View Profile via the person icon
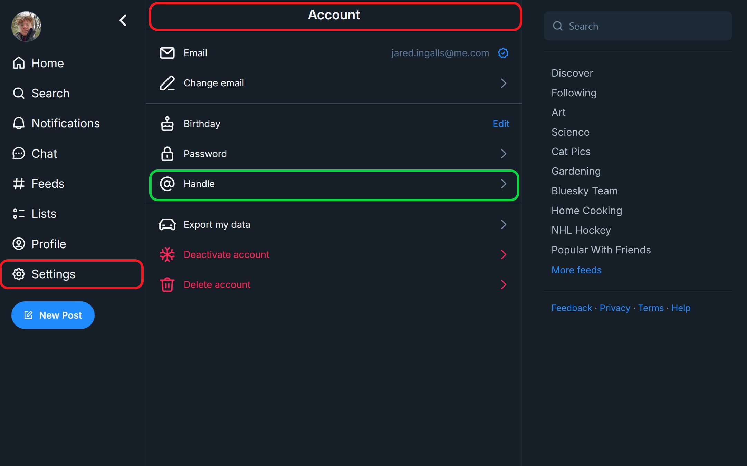This screenshot has width=747, height=466. pos(19,244)
